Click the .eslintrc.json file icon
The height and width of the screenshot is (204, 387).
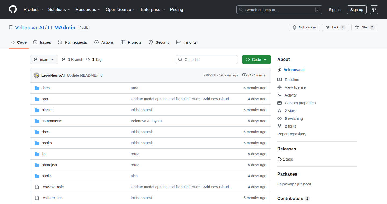[x=37, y=198]
